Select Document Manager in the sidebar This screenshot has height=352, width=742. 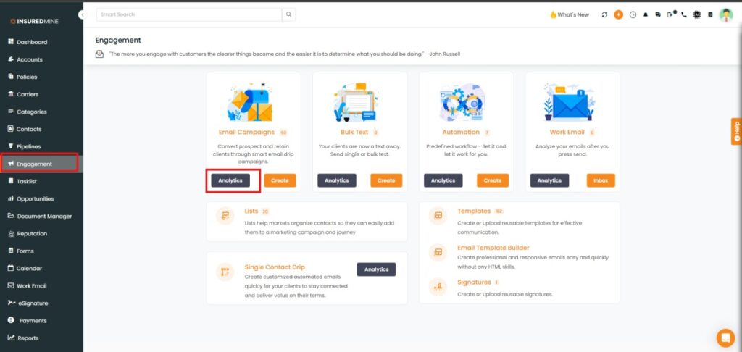click(43, 216)
